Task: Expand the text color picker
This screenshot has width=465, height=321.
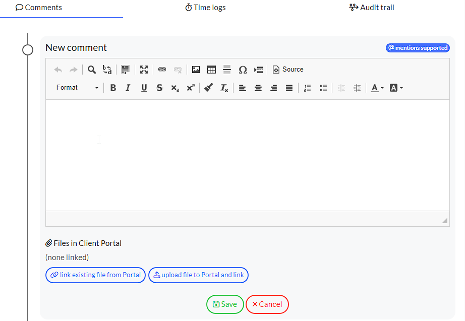Action: point(377,88)
